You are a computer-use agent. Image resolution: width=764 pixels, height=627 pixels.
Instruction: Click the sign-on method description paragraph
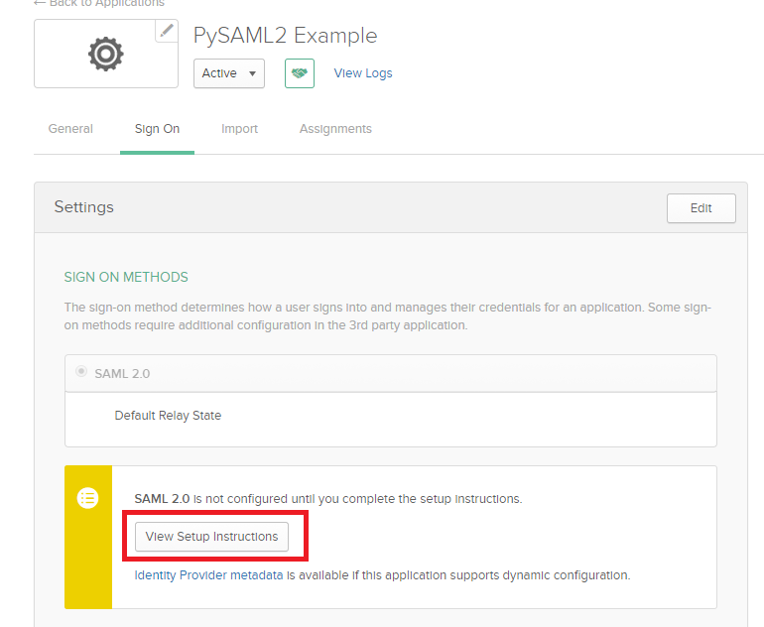click(387, 316)
